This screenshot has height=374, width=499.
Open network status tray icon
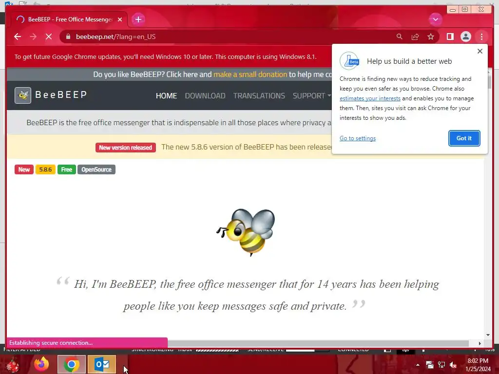pos(441,365)
